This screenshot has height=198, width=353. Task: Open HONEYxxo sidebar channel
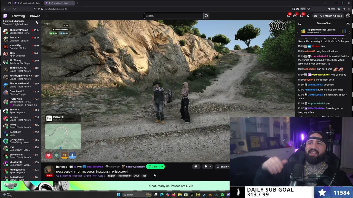tap(21, 102)
